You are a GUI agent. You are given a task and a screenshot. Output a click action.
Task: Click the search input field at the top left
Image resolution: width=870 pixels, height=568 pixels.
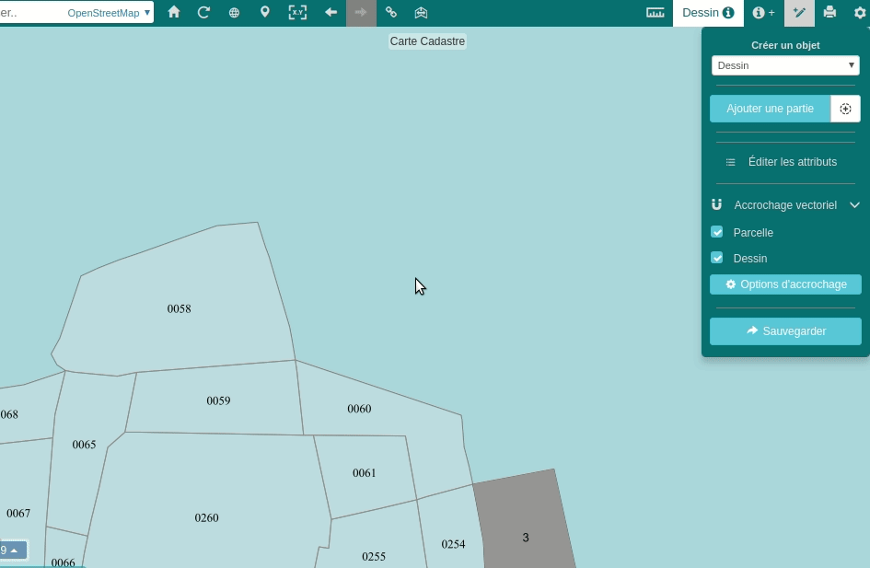point(30,13)
